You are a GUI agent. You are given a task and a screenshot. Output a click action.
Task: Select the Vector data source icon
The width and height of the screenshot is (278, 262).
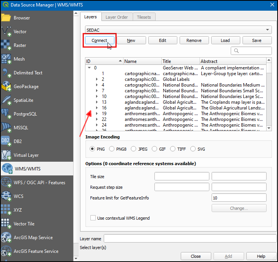click(x=6, y=32)
